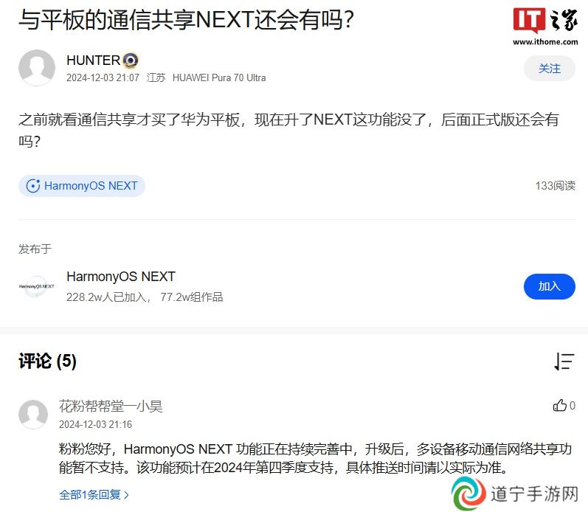Join the circle with the 加入 button

pos(550,286)
